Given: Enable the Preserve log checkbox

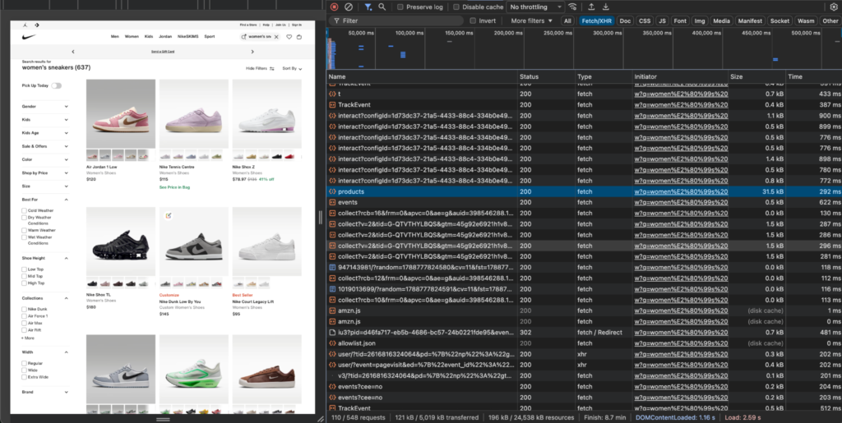Looking at the screenshot, I should [x=400, y=7].
